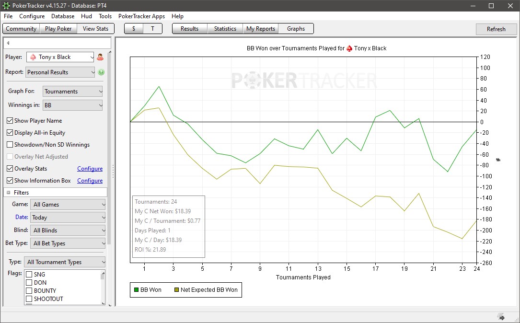Click the 'Tournaments Played' axis label
Image resolution: width=520 pixels, height=323 pixels.
pos(303,277)
